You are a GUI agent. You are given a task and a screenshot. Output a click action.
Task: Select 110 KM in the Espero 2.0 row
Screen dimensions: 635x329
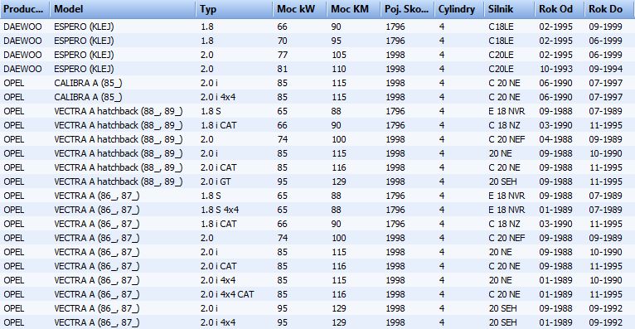[x=338, y=69]
